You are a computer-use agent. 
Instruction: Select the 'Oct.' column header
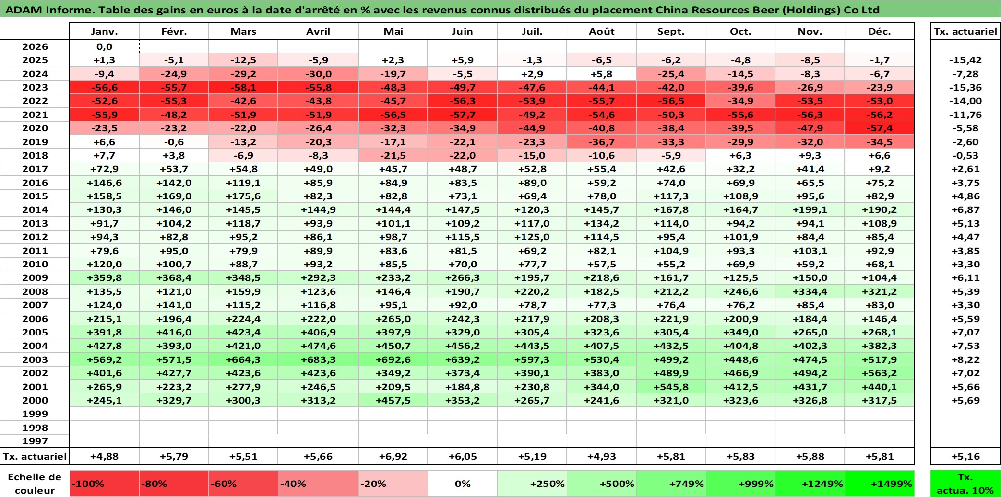[x=740, y=31]
